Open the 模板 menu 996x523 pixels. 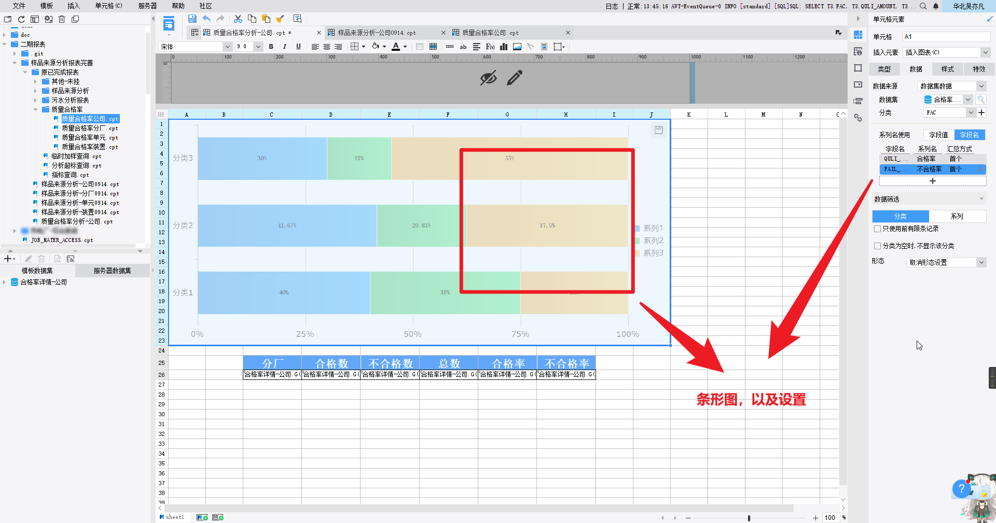click(x=47, y=6)
